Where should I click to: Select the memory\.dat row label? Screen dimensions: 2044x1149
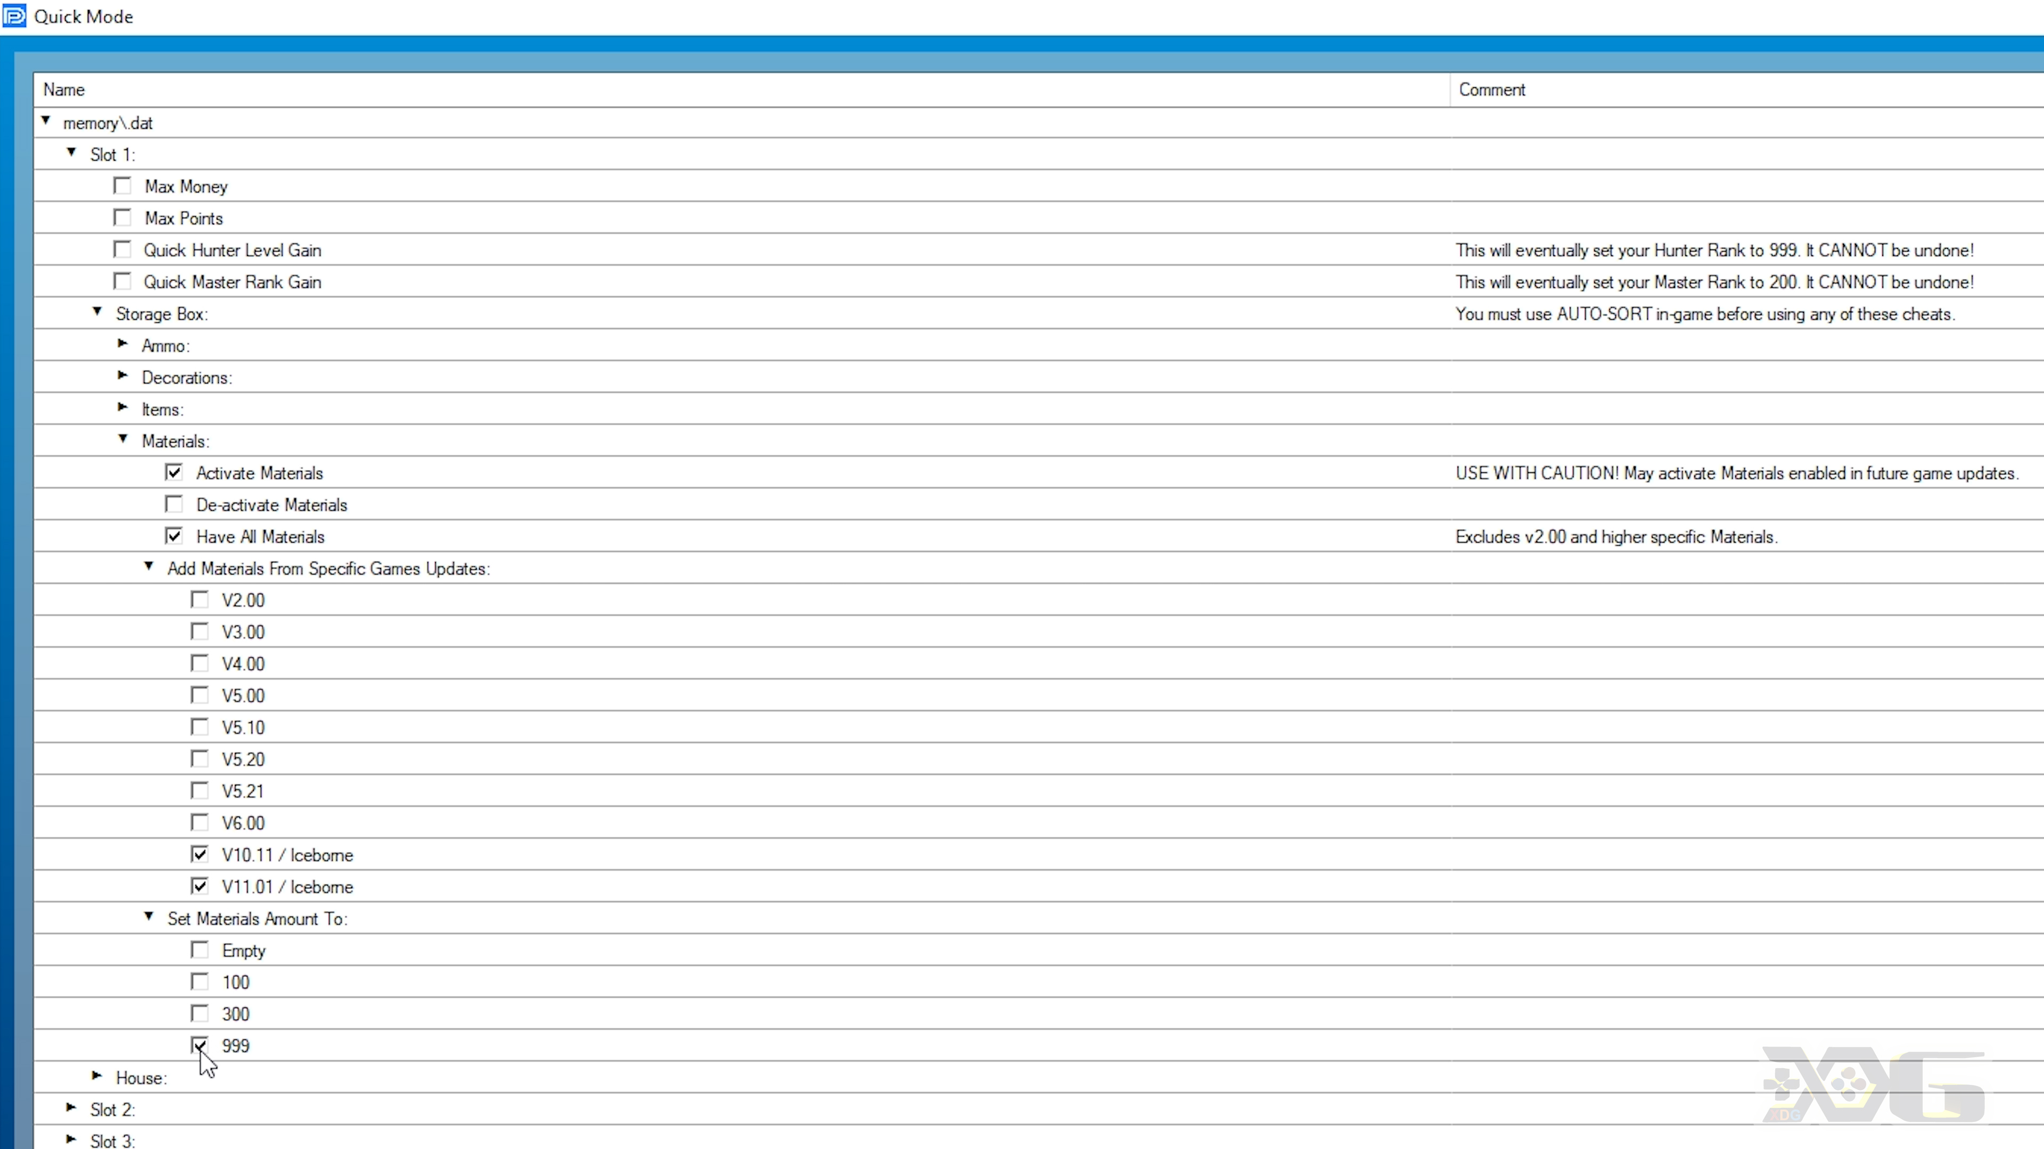coord(108,123)
